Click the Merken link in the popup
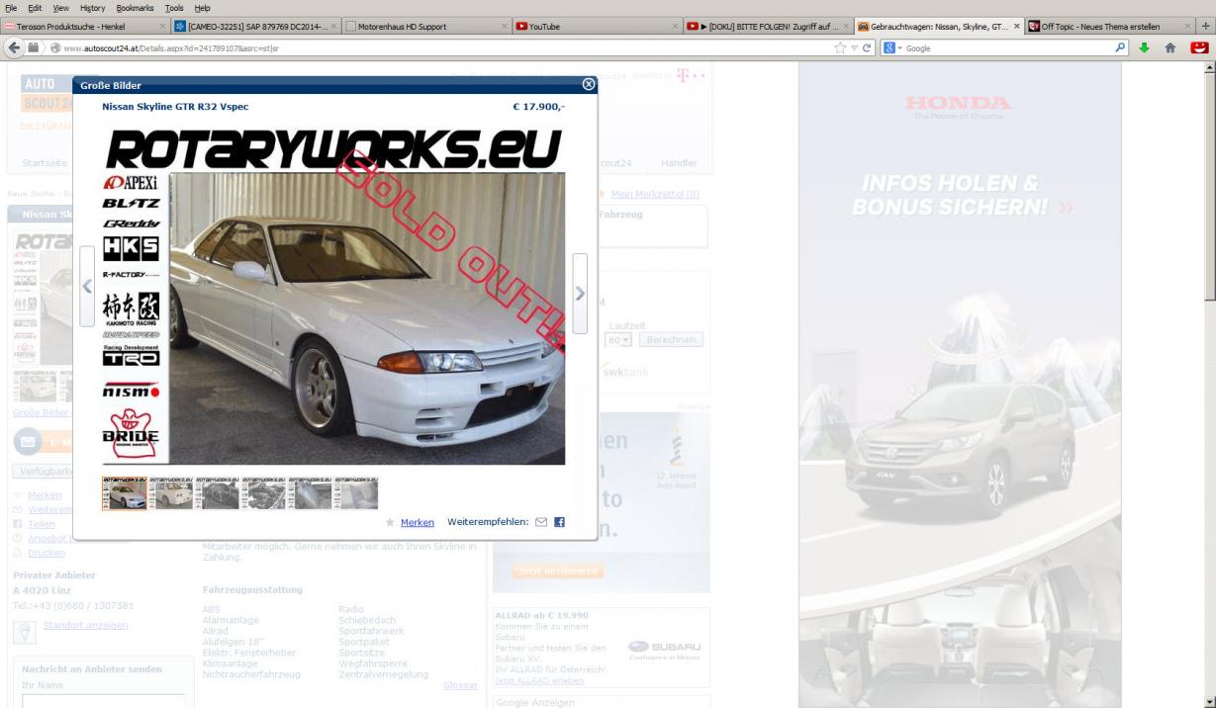 [x=417, y=522]
